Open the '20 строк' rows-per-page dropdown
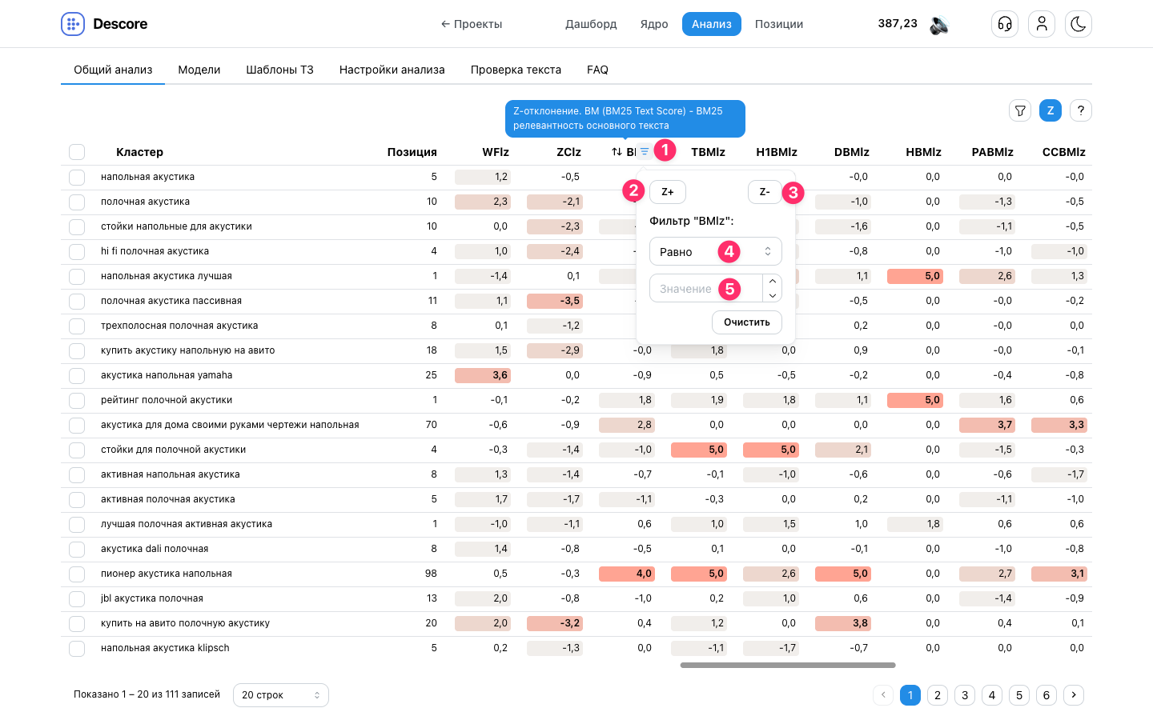Viewport: 1153px width, 720px height. [281, 695]
